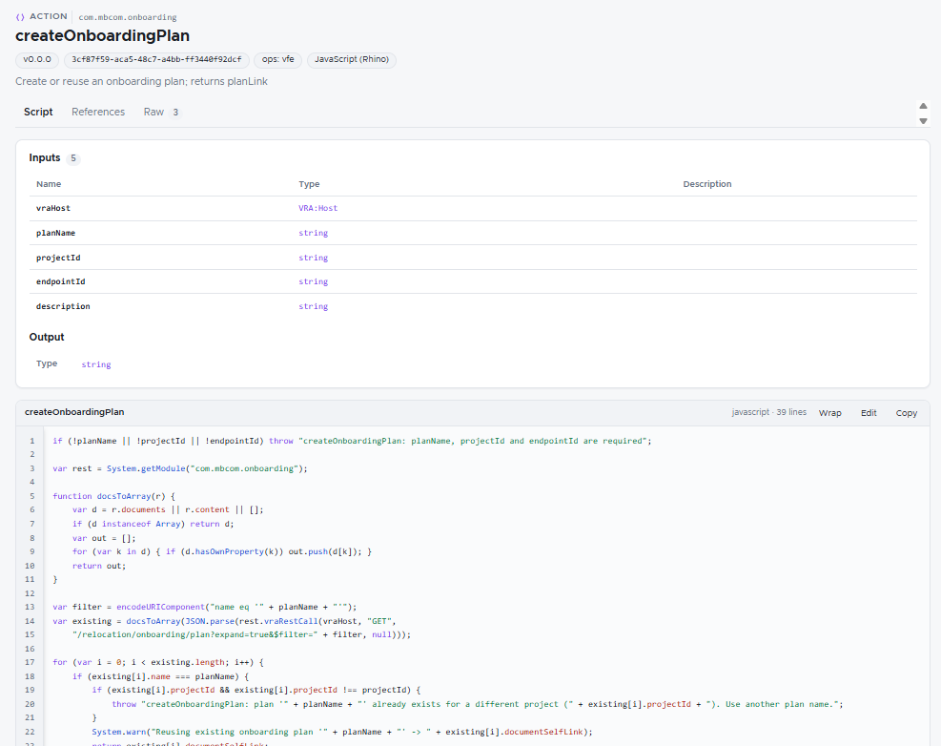Toggle Wrap for the code view
The width and height of the screenshot is (941, 746).
pos(830,413)
